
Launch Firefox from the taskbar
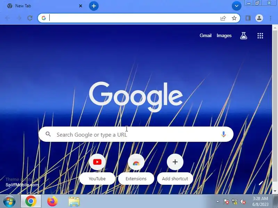point(52,201)
